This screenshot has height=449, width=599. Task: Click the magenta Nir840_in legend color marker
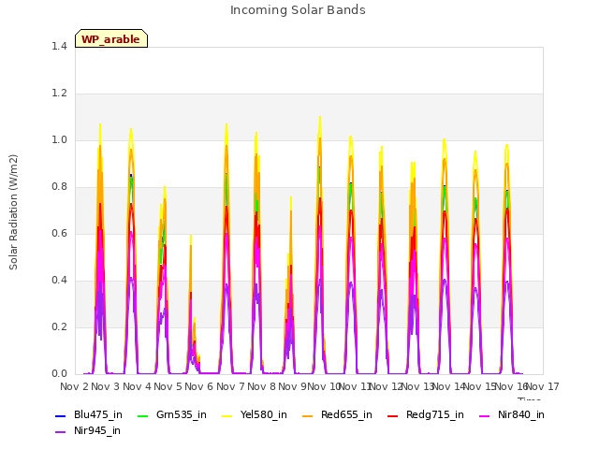485,415
